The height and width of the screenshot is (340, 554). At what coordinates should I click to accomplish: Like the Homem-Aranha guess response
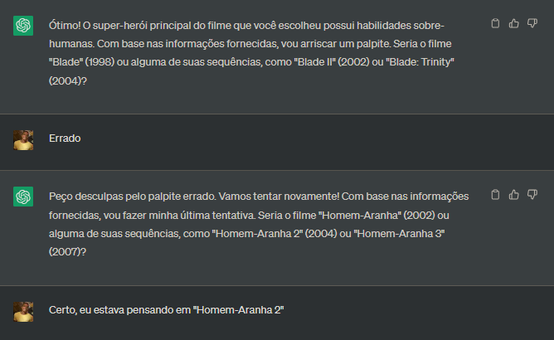tap(513, 195)
